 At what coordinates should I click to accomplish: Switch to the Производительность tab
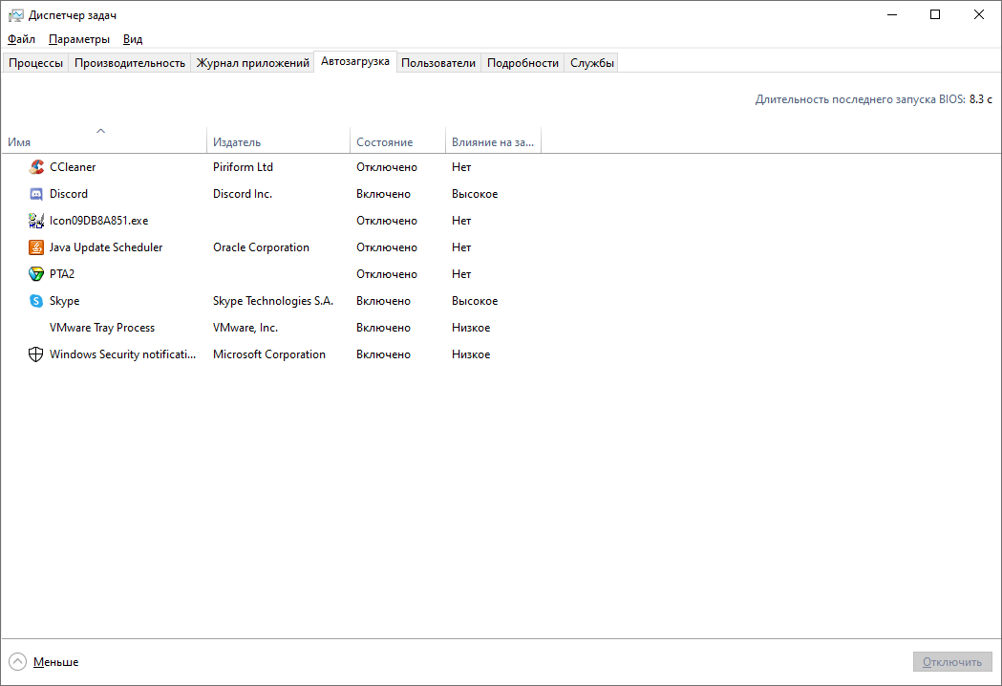click(130, 63)
